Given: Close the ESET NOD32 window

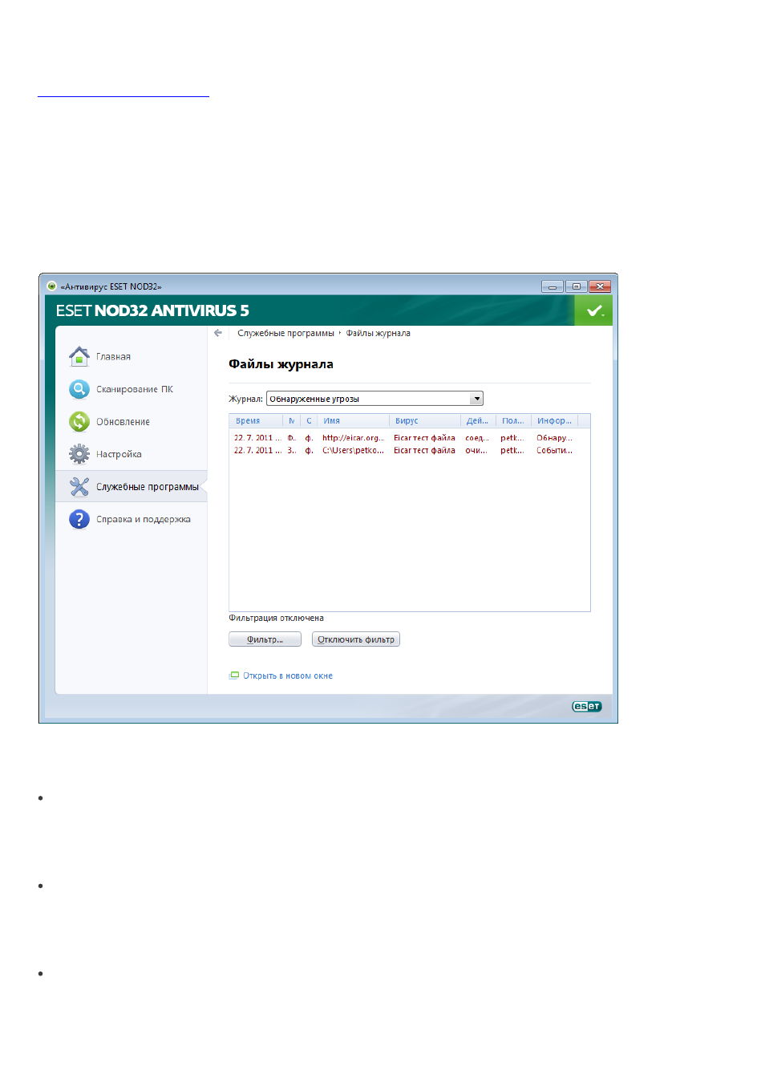Looking at the screenshot, I should tap(600, 286).
